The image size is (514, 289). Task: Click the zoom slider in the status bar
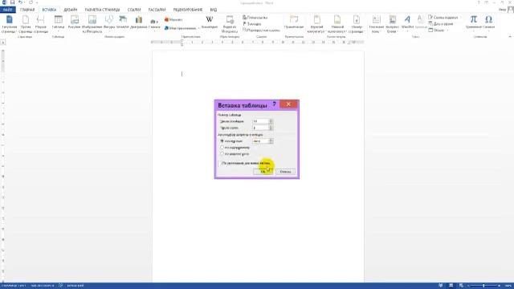483,286
